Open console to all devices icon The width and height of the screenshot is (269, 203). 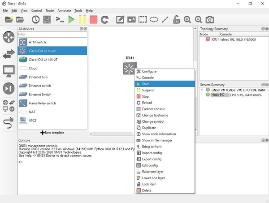[x=60, y=20]
